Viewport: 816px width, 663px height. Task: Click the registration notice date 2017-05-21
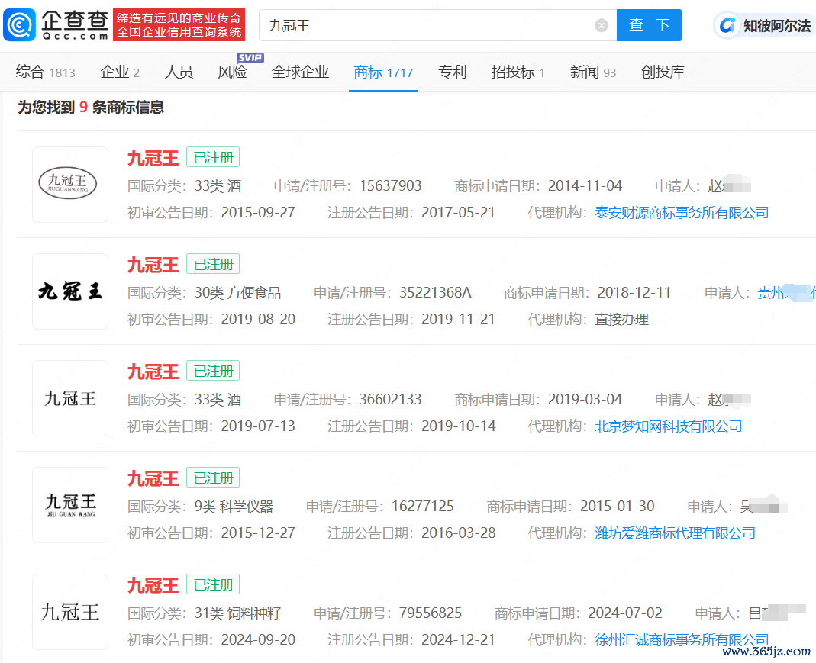tap(458, 213)
